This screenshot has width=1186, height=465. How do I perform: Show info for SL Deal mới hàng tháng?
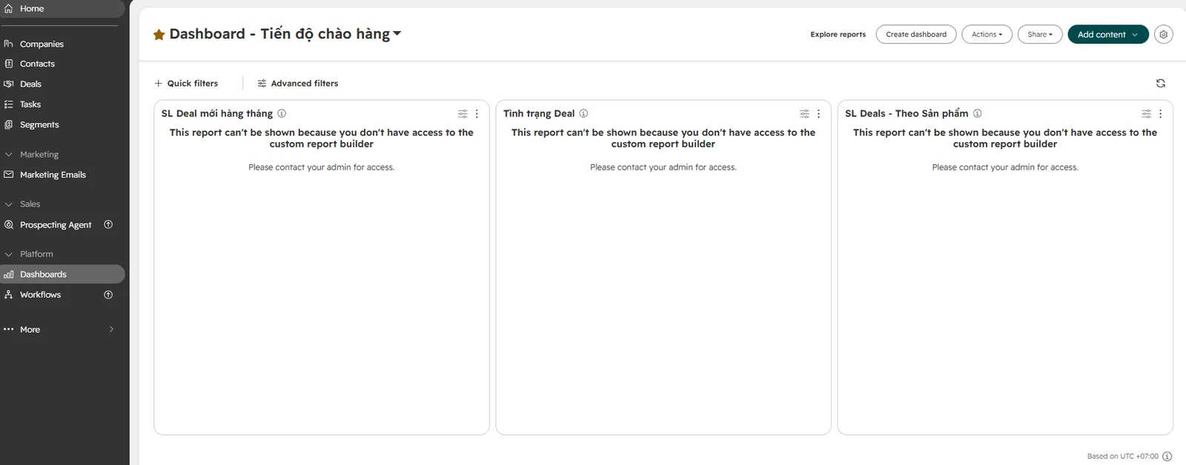(x=282, y=113)
